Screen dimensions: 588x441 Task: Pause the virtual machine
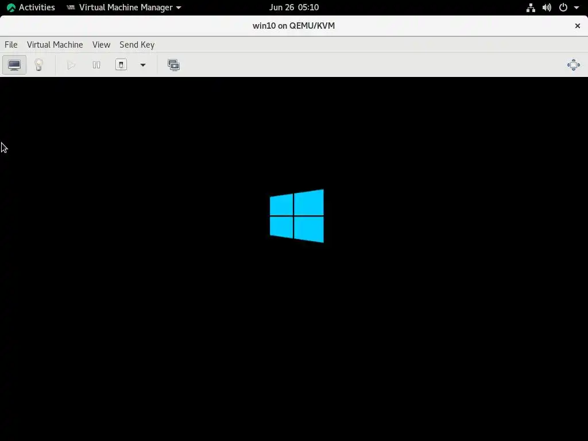(x=96, y=65)
